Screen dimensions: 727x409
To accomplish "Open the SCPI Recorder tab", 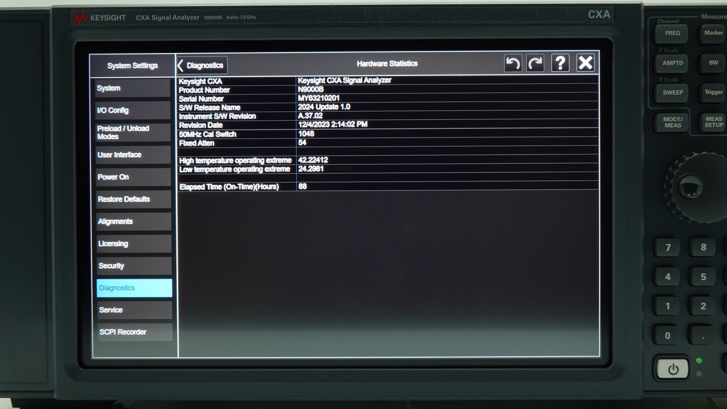I will coord(135,332).
